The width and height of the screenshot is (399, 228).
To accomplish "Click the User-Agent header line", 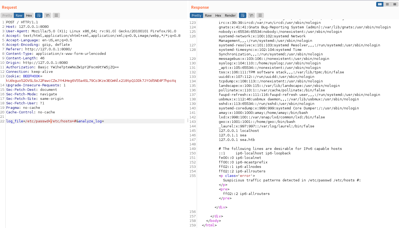I will [91, 31].
